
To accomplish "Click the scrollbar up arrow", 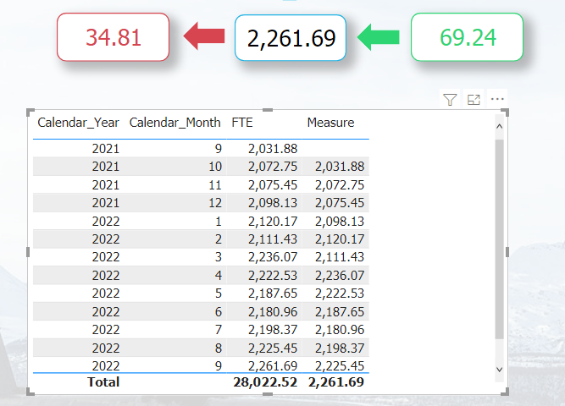I will click(x=500, y=126).
